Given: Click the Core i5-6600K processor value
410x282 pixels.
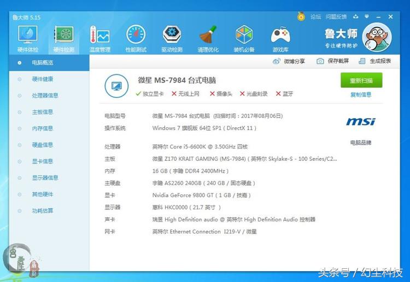Looking at the screenshot, I should 200,146.
